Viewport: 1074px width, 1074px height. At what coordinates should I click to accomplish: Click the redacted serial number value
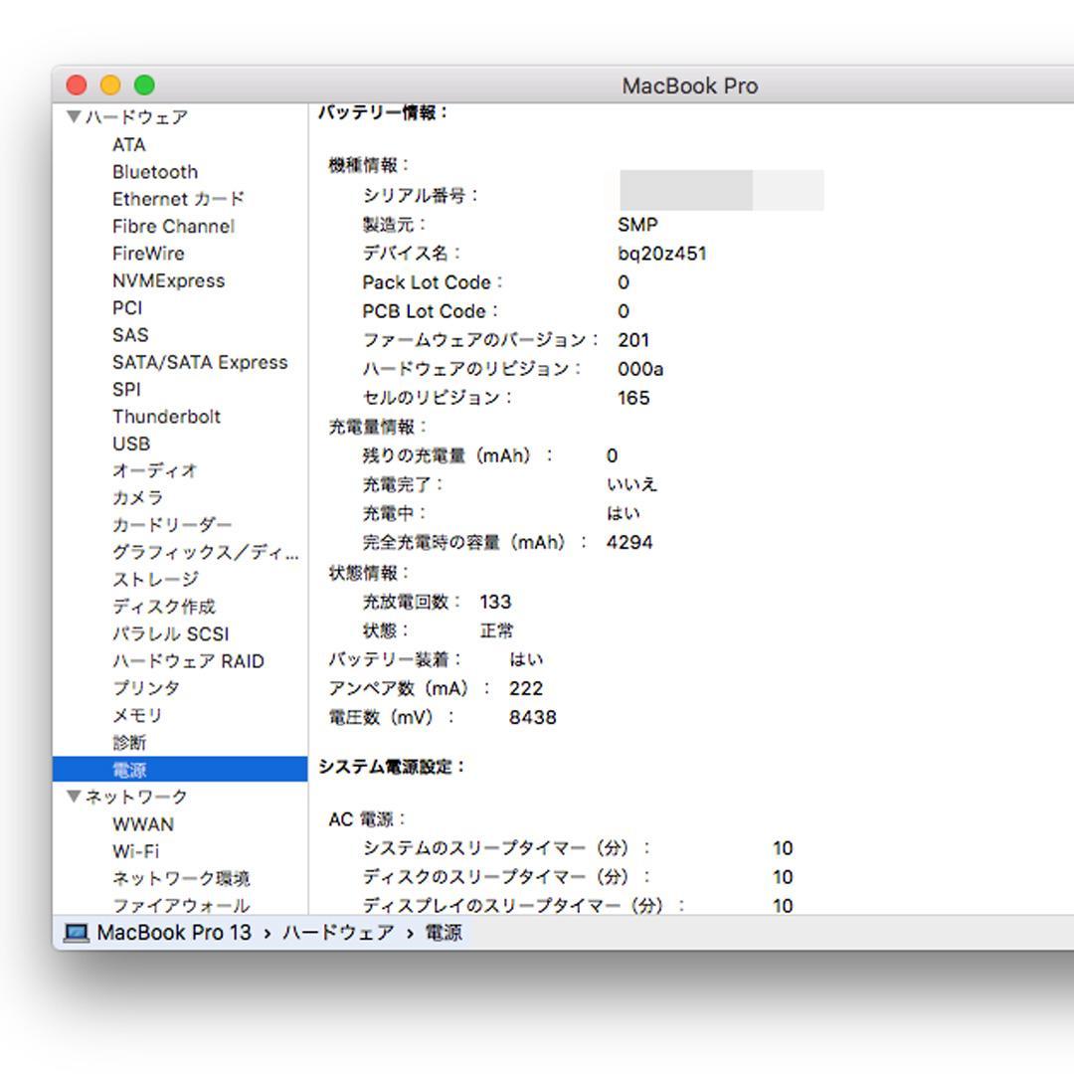point(721,190)
